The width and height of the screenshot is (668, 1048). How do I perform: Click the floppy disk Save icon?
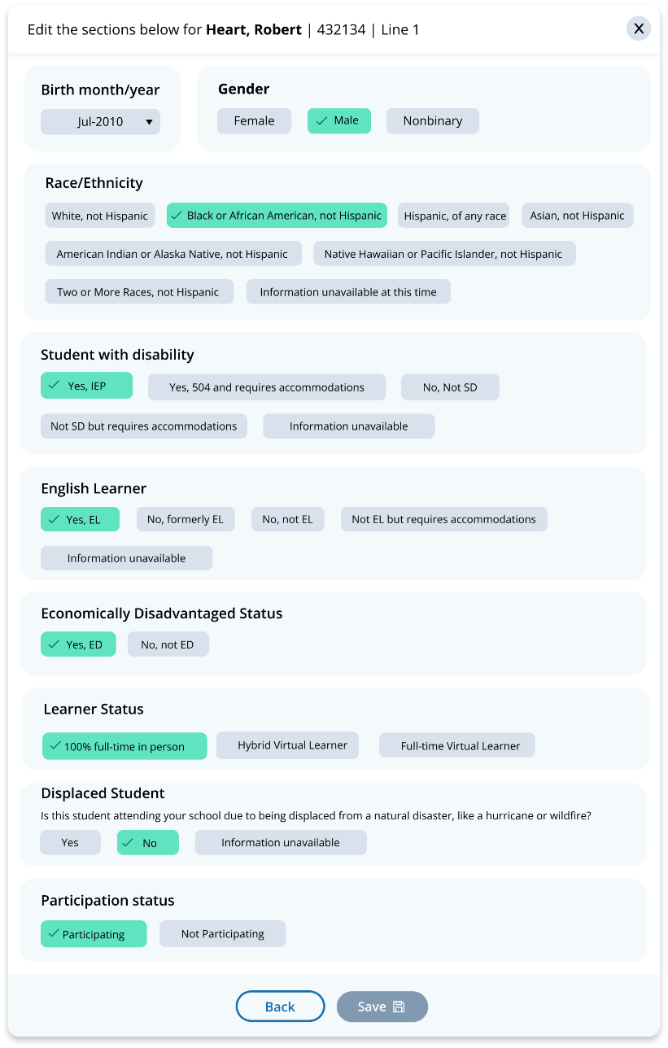pyautogui.click(x=399, y=1007)
